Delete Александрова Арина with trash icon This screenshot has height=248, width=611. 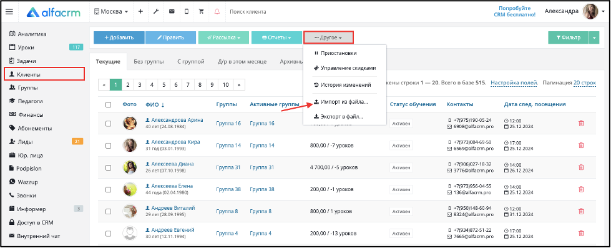581,123
